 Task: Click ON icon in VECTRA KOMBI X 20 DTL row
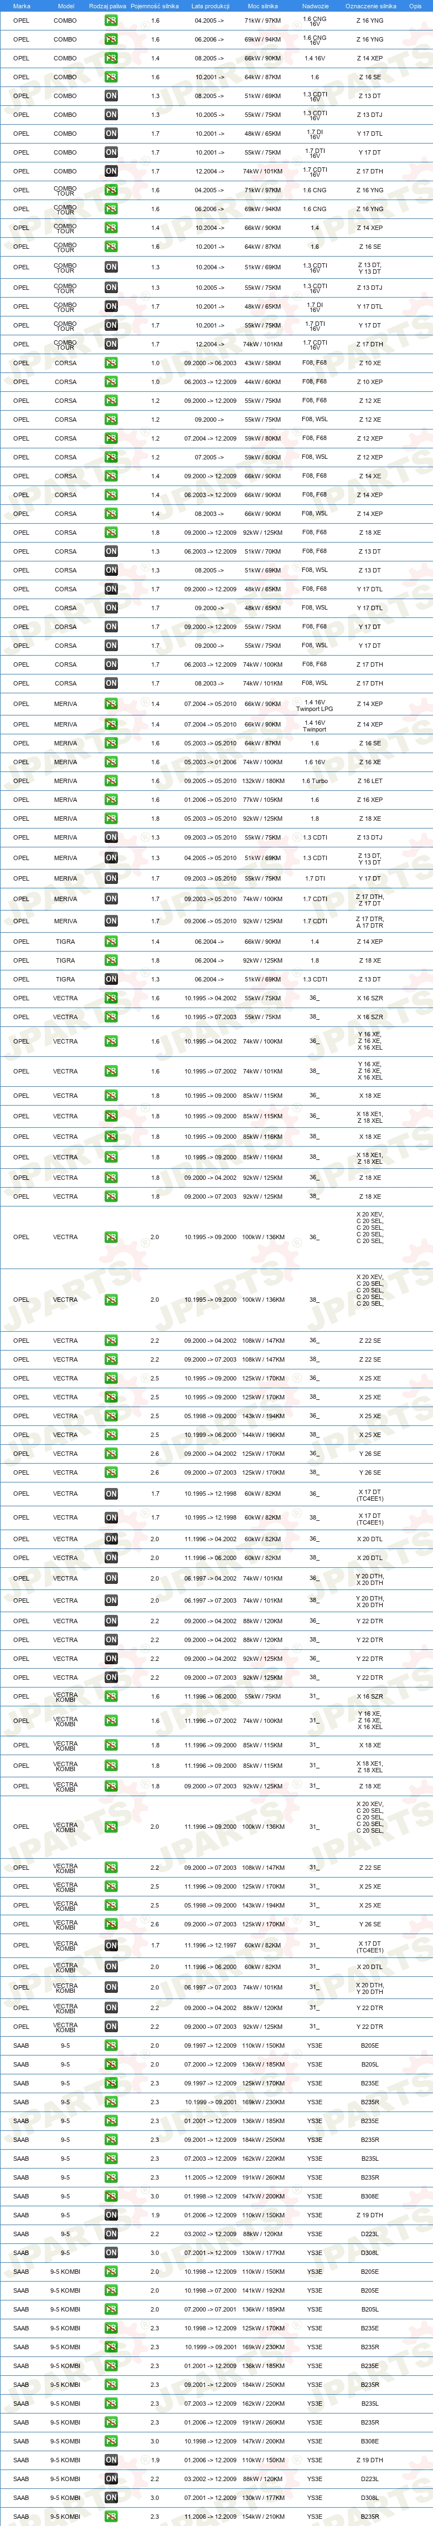click(111, 1966)
